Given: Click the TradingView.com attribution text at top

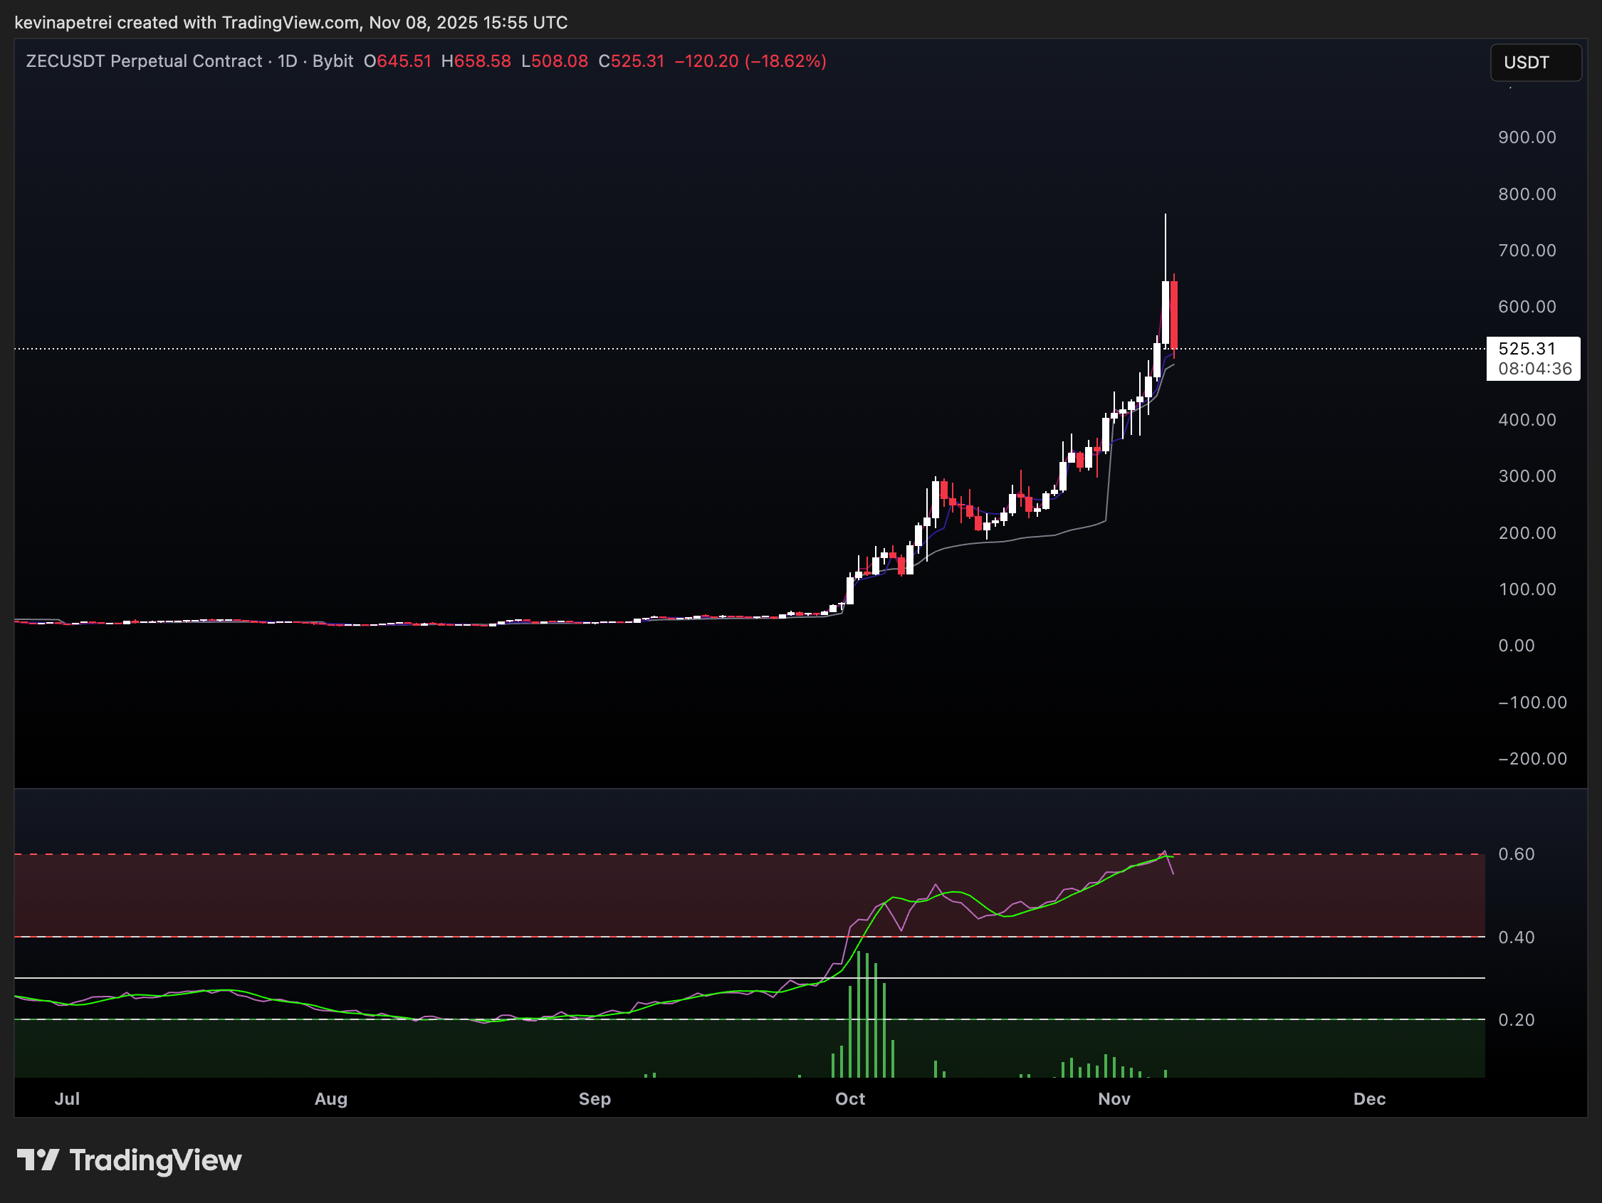Looking at the screenshot, I should tap(290, 23).
